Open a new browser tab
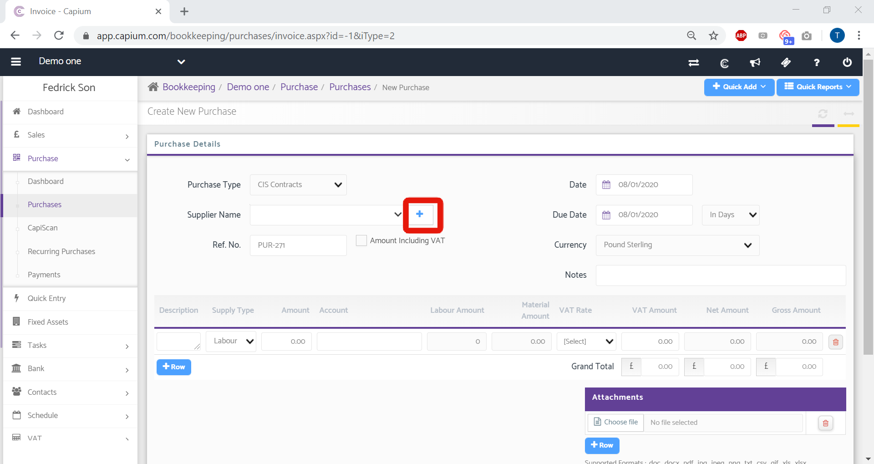 click(x=184, y=11)
